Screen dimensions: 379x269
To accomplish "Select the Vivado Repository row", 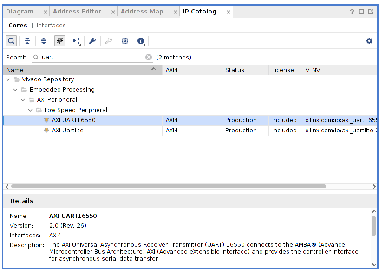I will point(190,79).
